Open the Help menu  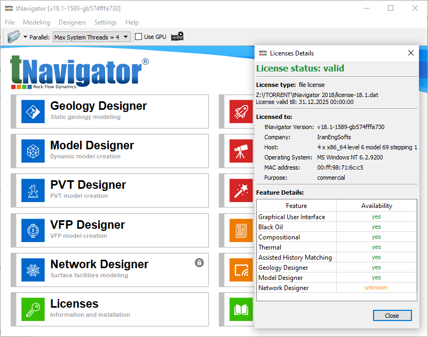pyautogui.click(x=132, y=22)
